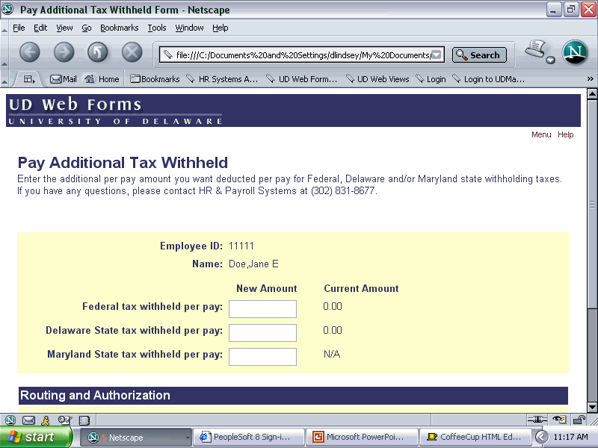
Task: Show more bookmarks with the overflow chevron
Action: [590, 79]
